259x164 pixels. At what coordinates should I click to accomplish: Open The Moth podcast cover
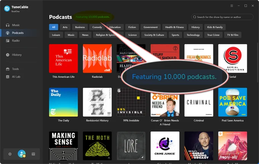[97, 146]
